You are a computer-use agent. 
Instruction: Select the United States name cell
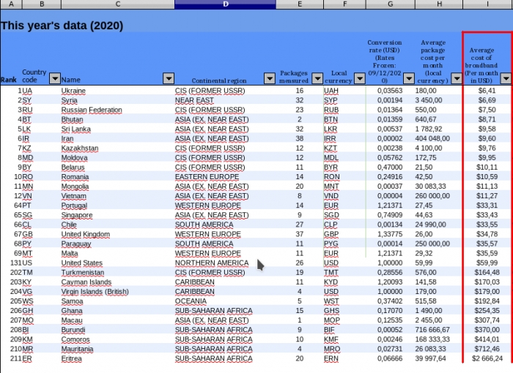pyautogui.click(x=118, y=263)
